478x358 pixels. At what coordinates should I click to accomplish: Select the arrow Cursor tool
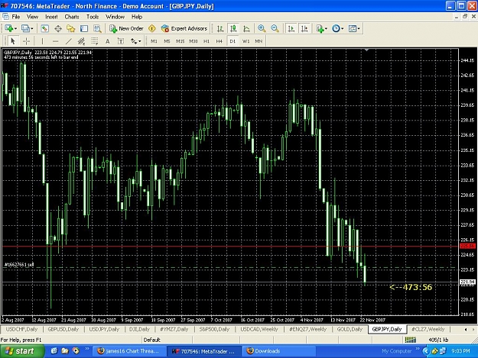pos(13,41)
